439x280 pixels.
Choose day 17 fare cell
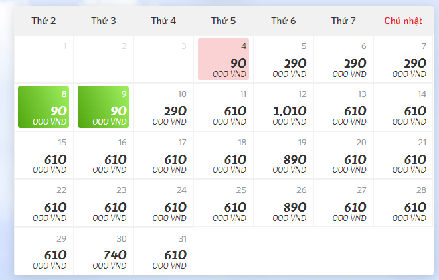(x=163, y=155)
